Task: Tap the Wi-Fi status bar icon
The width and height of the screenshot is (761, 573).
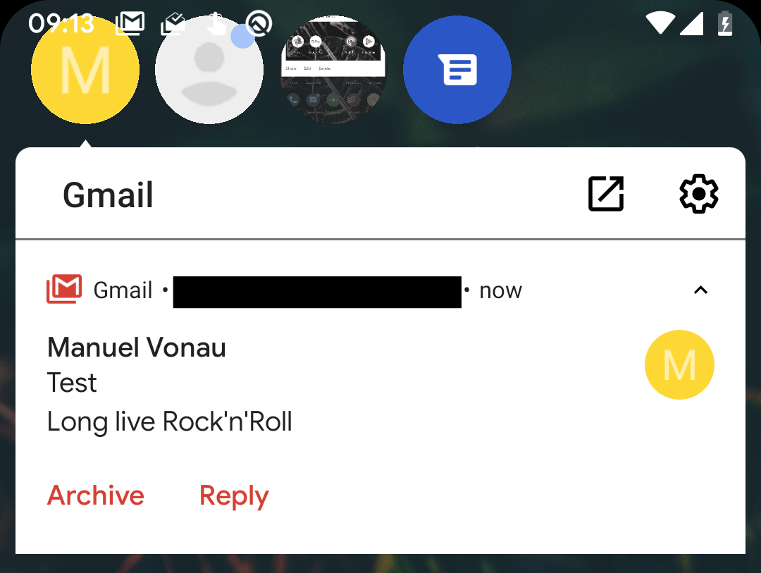Action: (x=660, y=23)
